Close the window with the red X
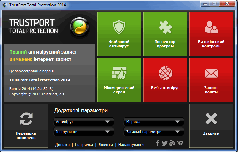Image resolution: width=238 pixels, height=152 pixels. click(227, 4)
